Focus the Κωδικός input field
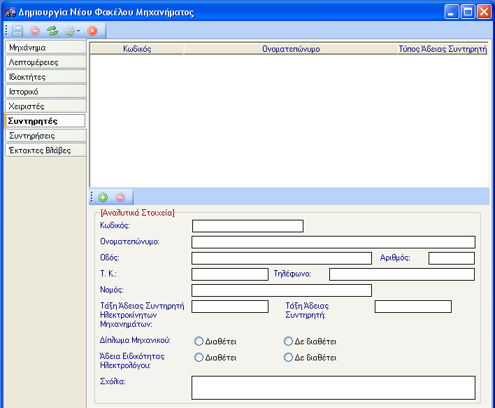This screenshot has width=495, height=408. click(247, 226)
